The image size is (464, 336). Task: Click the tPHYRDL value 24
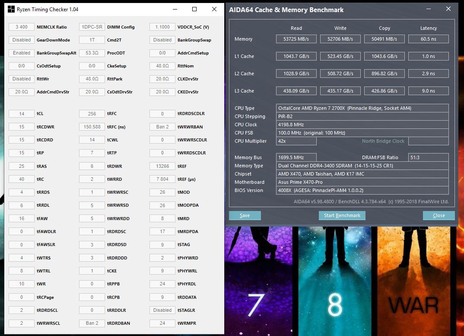point(162,284)
